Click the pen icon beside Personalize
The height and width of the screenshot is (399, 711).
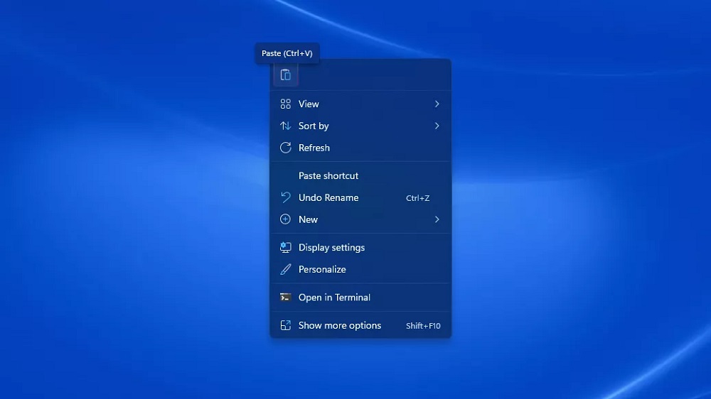285,270
